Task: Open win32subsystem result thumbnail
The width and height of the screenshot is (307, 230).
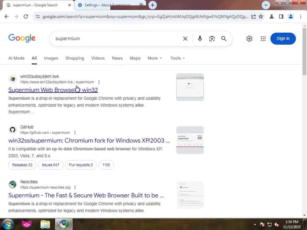Action: 190,87
